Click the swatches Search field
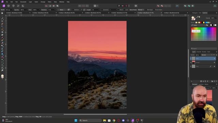This screenshot has height=123, width=218. point(204,49)
